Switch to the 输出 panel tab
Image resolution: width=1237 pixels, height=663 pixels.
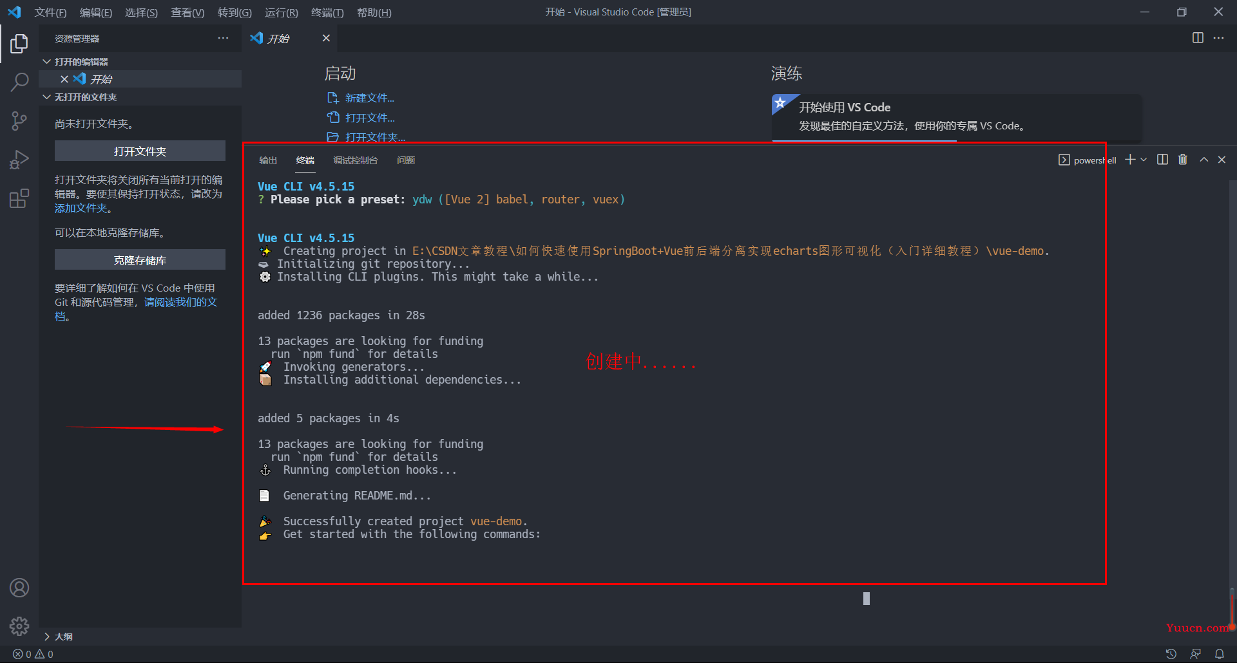[x=268, y=160]
